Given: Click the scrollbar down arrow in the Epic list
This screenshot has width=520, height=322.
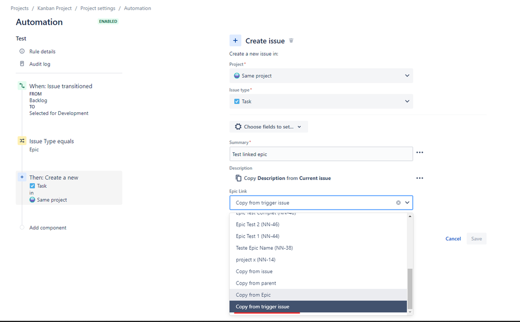Looking at the screenshot, I should click(410, 312).
